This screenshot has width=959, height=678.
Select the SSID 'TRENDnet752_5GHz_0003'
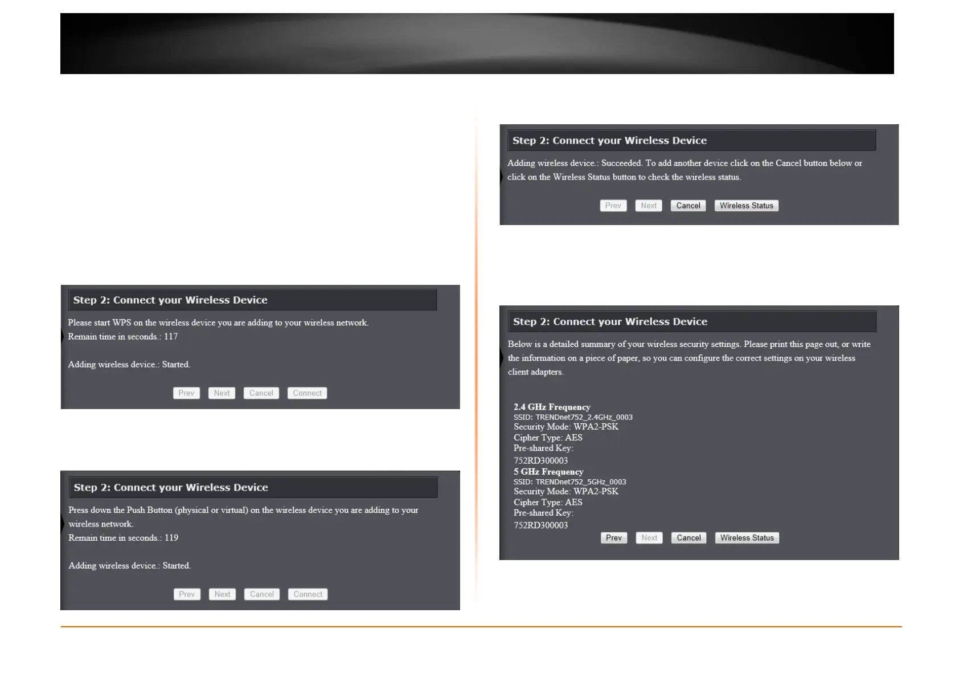point(581,482)
